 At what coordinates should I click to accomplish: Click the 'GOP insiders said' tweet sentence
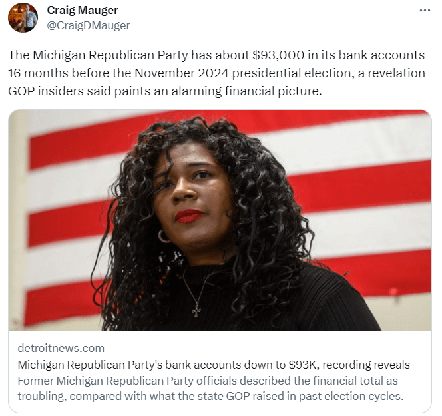coord(165,91)
